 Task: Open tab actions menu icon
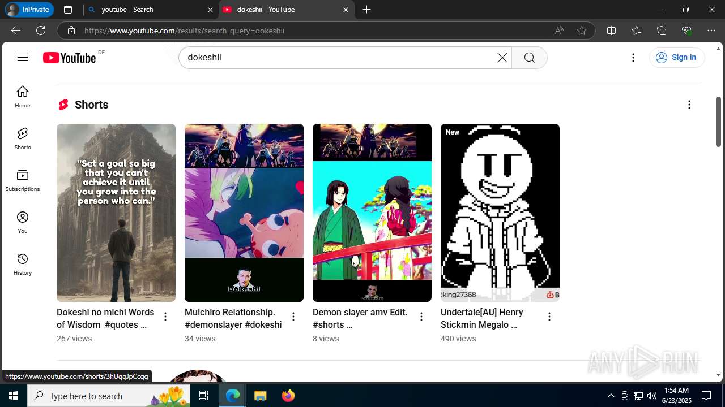(x=68, y=10)
